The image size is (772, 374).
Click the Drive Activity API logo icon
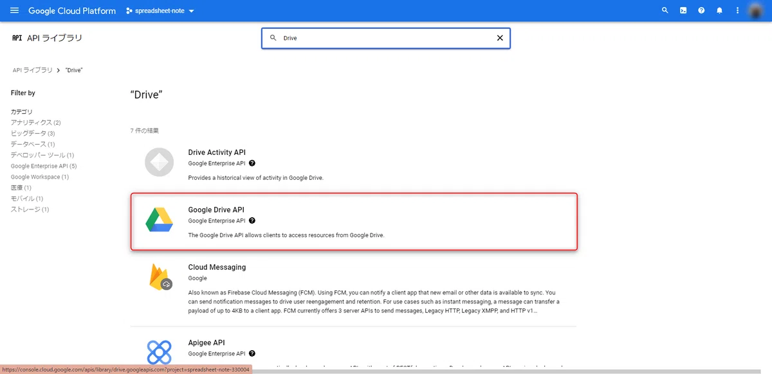point(159,162)
